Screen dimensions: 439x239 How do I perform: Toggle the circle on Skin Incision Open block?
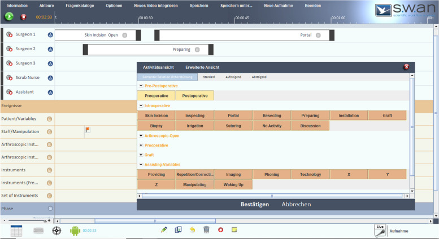pos(124,35)
